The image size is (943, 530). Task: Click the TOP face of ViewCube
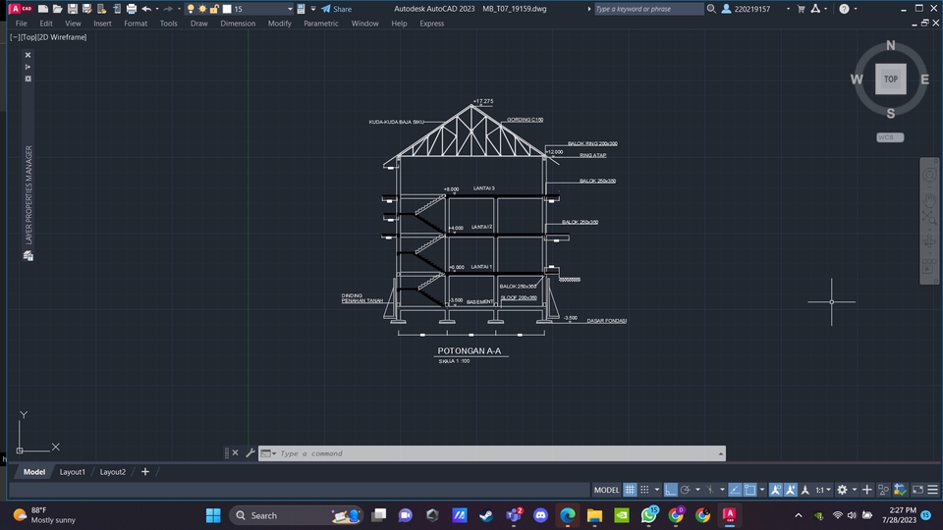tap(891, 79)
